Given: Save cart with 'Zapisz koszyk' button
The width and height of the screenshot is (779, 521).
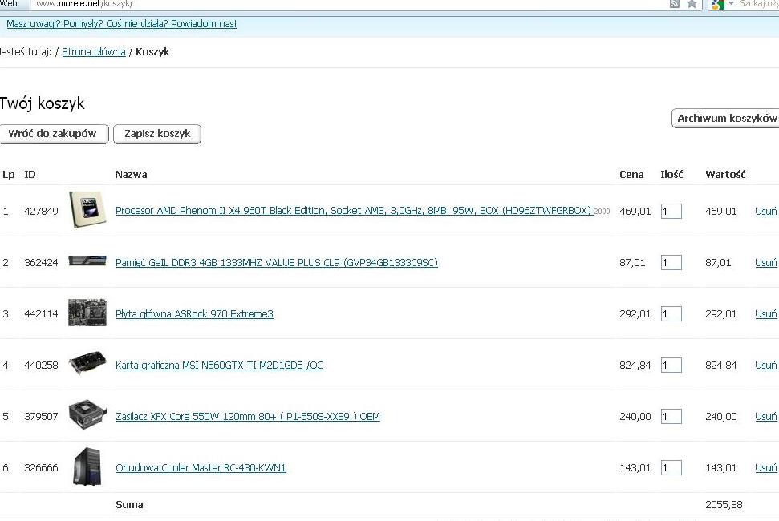Looking at the screenshot, I should [x=157, y=134].
